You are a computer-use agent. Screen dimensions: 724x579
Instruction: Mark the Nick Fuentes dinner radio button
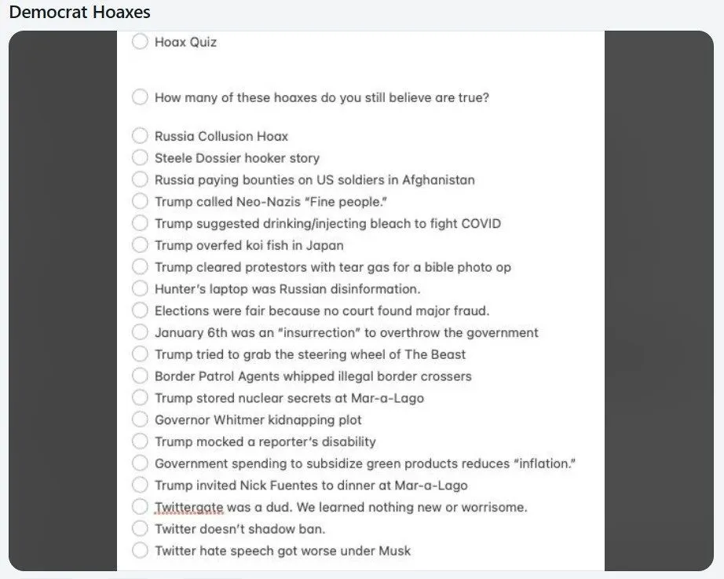click(x=140, y=485)
